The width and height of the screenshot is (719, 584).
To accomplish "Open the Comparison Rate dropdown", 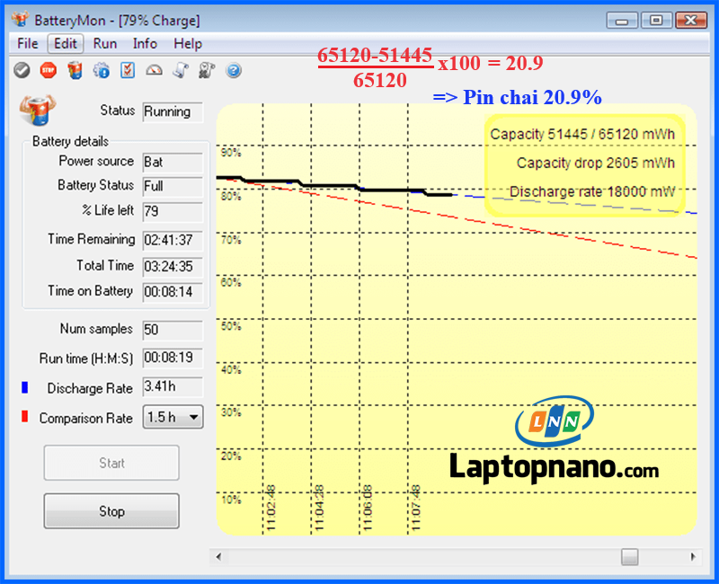I will coord(173,417).
